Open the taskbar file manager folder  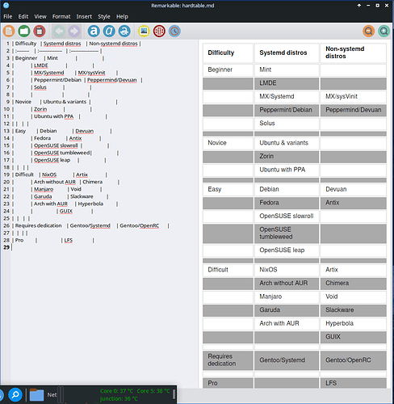tap(36, 395)
